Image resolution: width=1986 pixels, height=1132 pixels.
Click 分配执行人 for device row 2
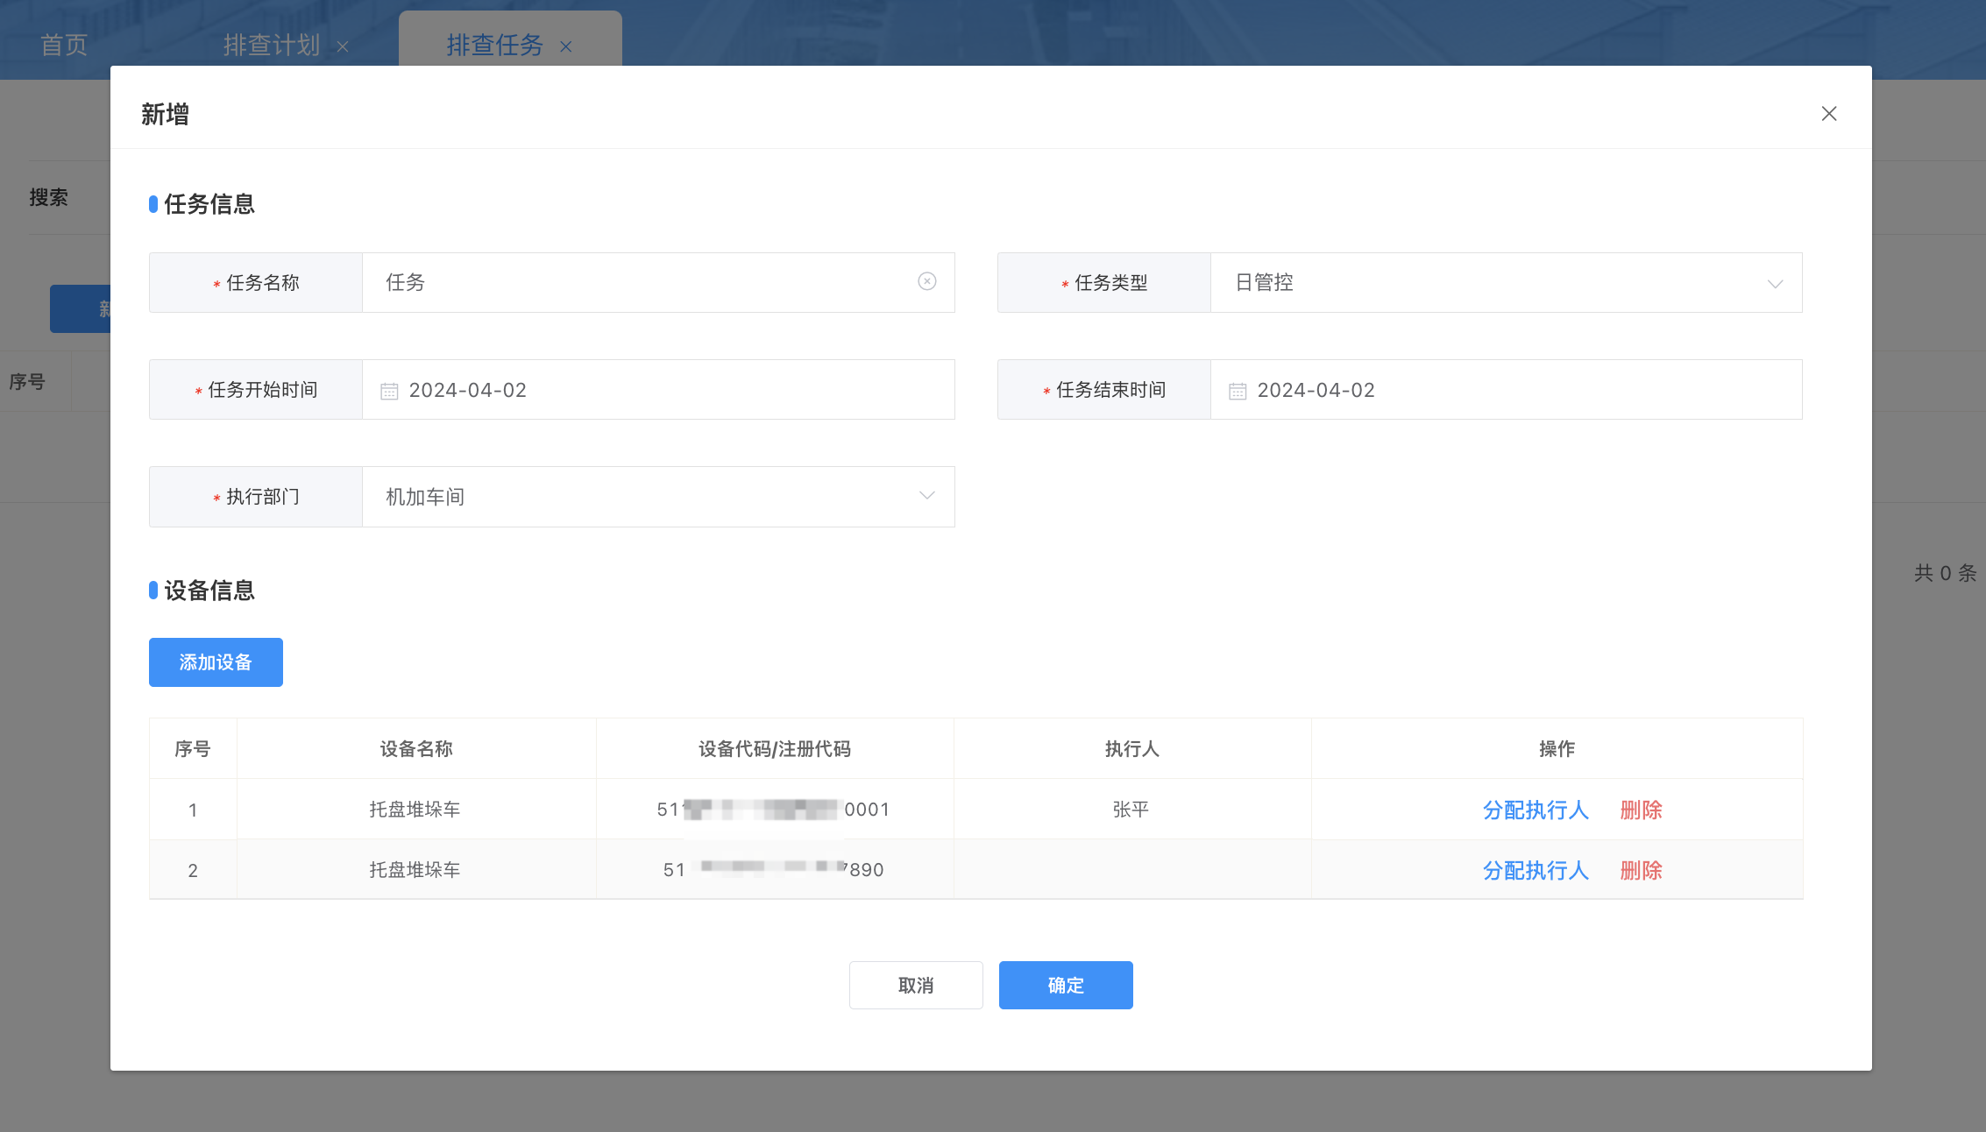[x=1536, y=870]
